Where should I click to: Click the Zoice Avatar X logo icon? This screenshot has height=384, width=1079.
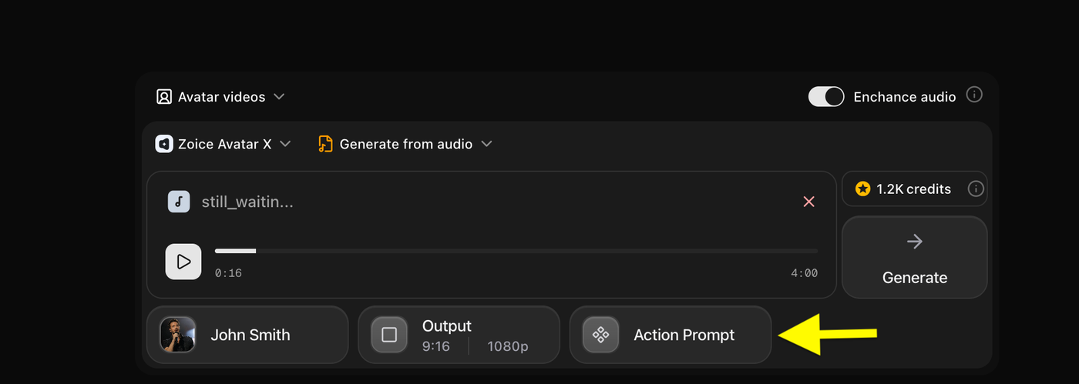[163, 144]
